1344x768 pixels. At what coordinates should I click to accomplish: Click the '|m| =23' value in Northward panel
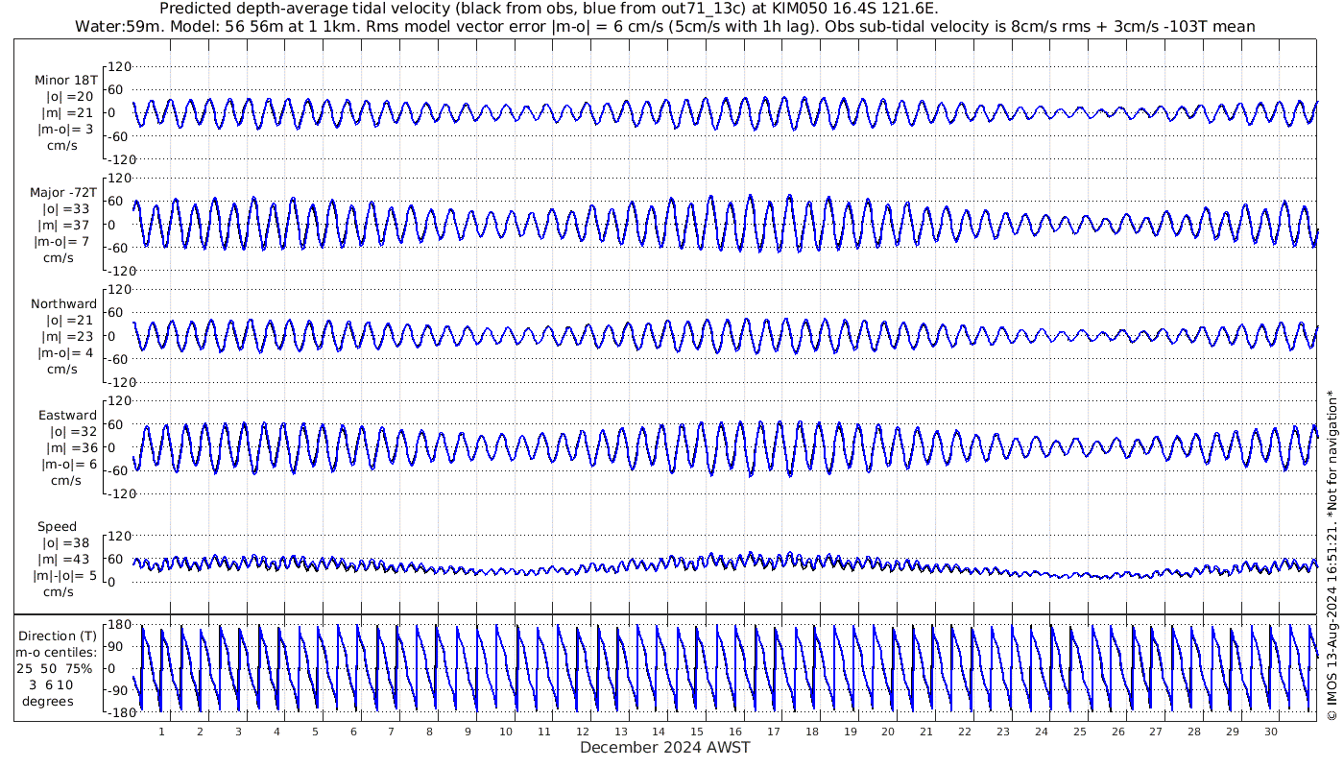click(69, 337)
